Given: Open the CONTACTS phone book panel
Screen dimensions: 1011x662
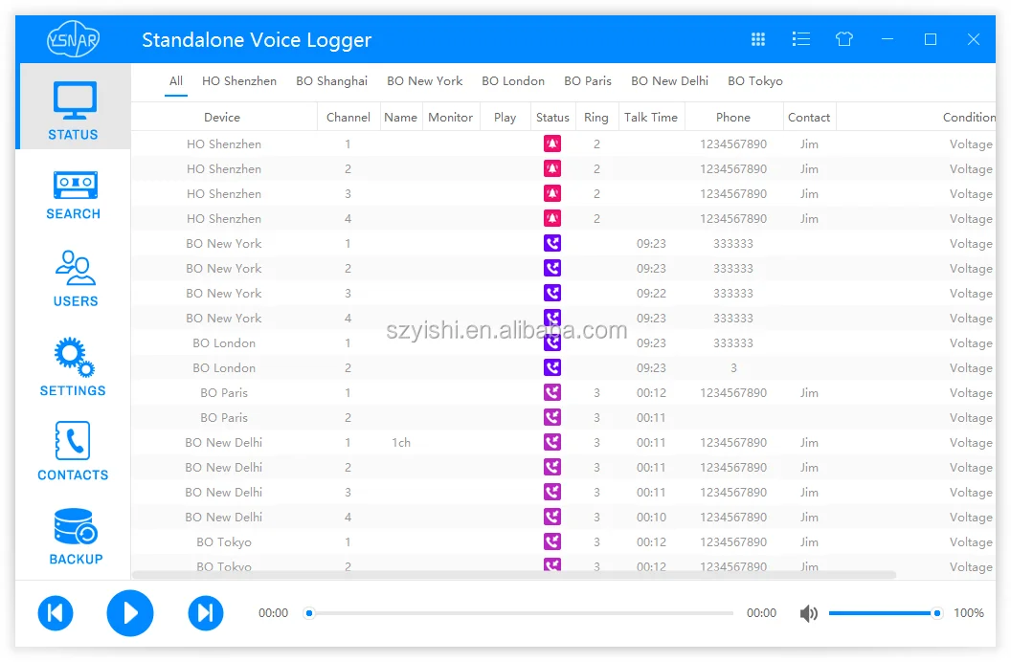Looking at the screenshot, I should click(73, 450).
